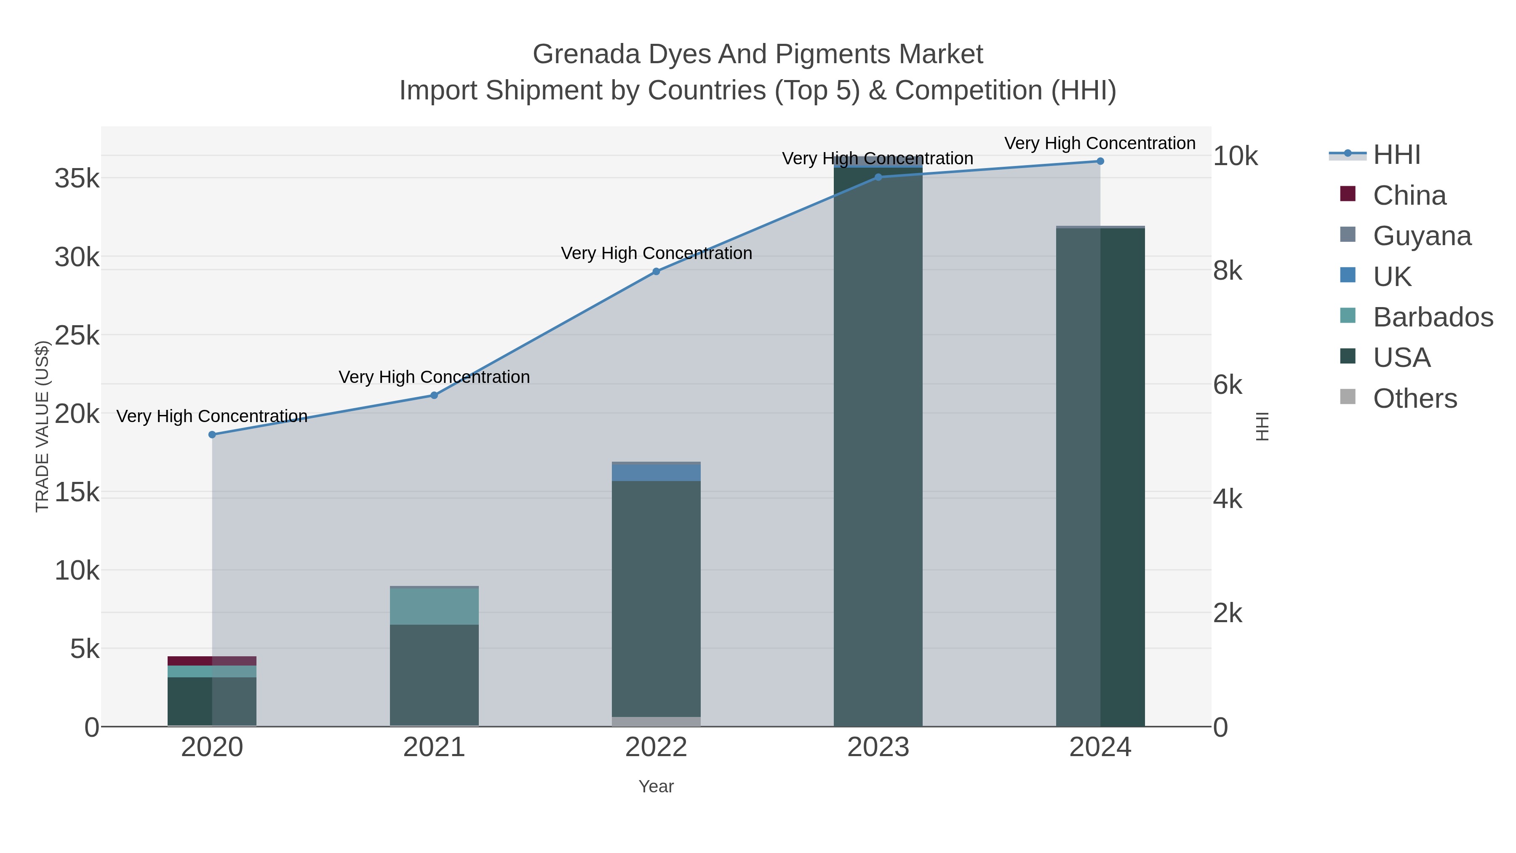Image resolution: width=1516 pixels, height=853 pixels.
Task: Toggle the HHI legend entry
Action: click(1375, 155)
